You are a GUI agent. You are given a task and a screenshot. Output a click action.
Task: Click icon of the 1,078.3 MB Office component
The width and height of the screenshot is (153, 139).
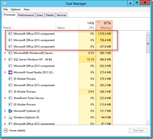(x=10, y=34)
